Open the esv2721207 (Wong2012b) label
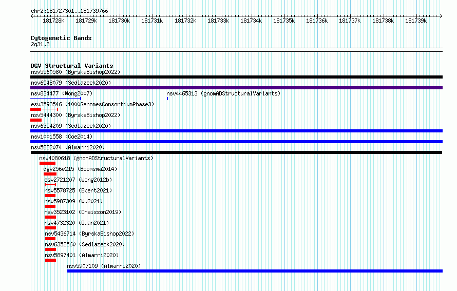This screenshot has height=291, width=457. [78, 180]
